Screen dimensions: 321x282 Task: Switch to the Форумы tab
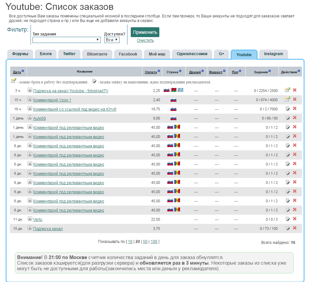pyautogui.click(x=20, y=54)
